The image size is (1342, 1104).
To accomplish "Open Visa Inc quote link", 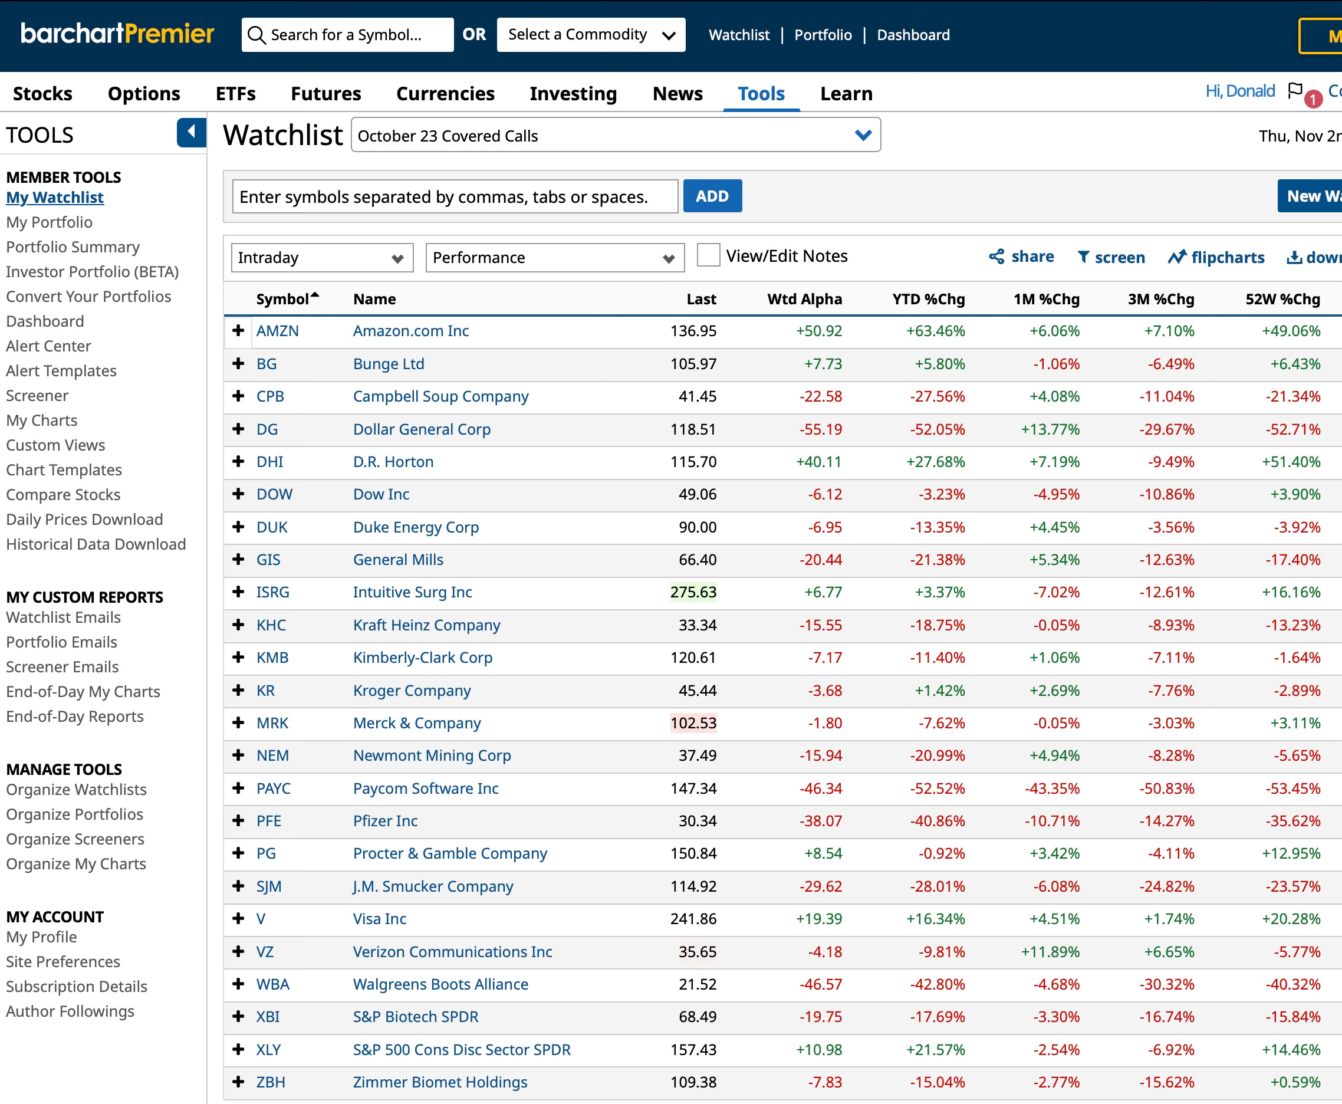I will [380, 919].
